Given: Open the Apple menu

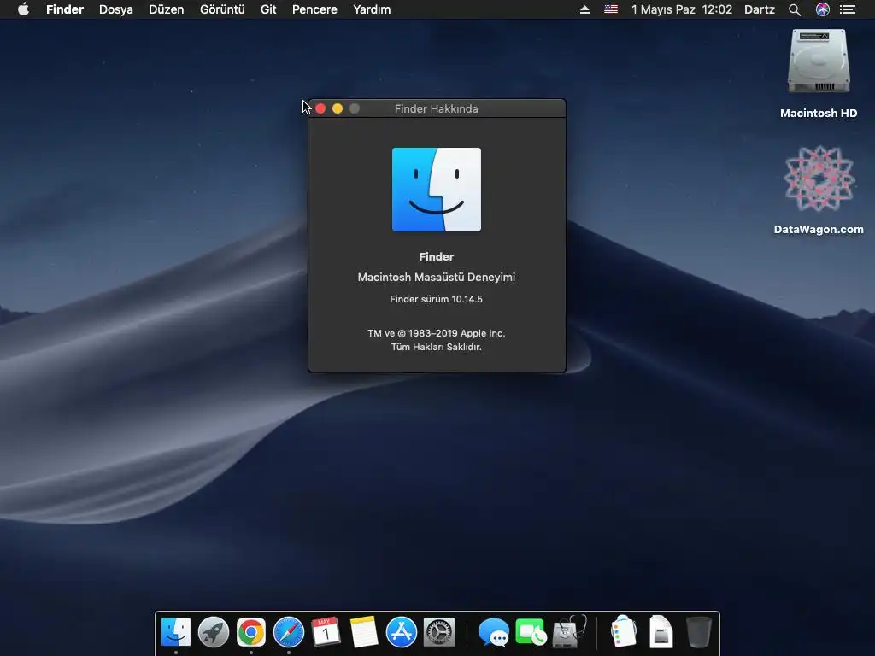Looking at the screenshot, I should pos(23,9).
